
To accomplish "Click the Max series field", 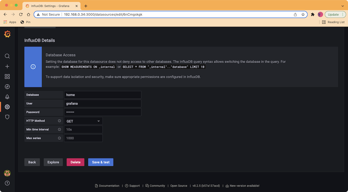I will [83, 138].
